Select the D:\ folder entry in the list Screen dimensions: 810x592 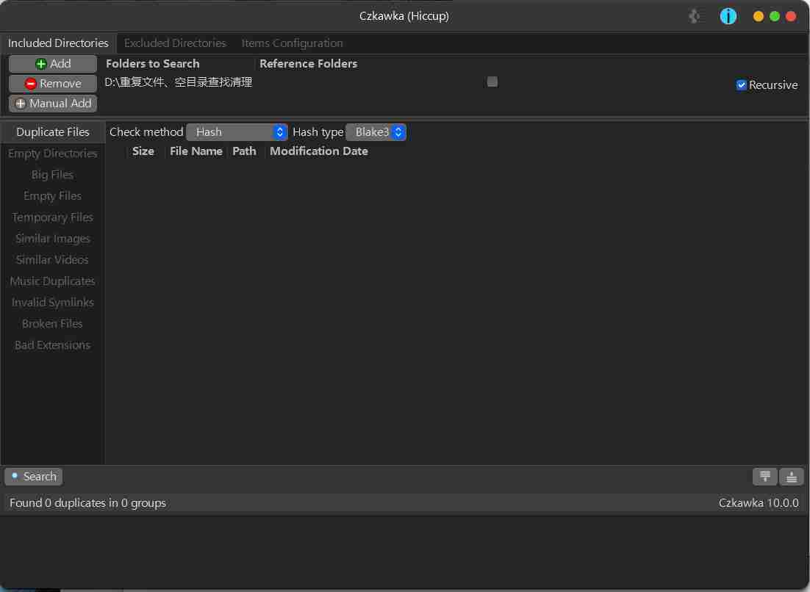tap(179, 82)
